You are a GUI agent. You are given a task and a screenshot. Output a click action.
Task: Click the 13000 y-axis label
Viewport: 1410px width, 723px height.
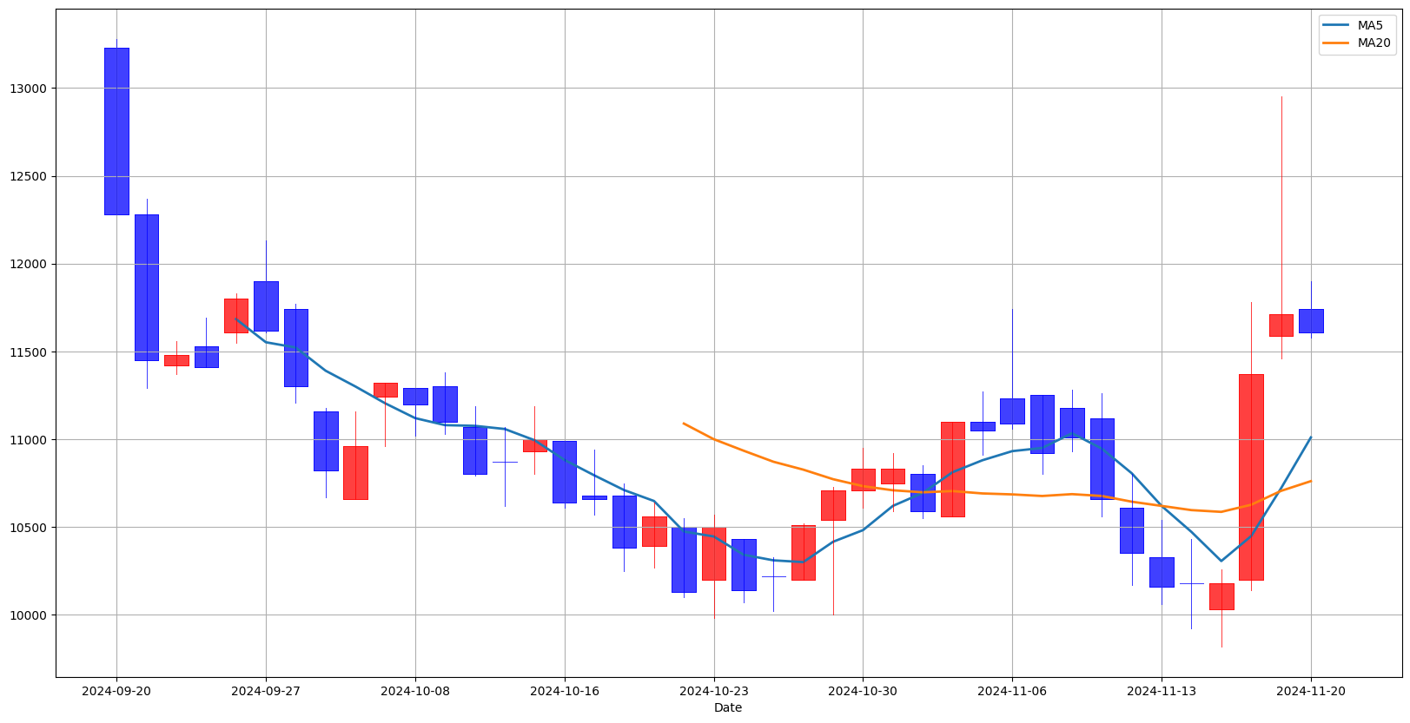(x=31, y=89)
